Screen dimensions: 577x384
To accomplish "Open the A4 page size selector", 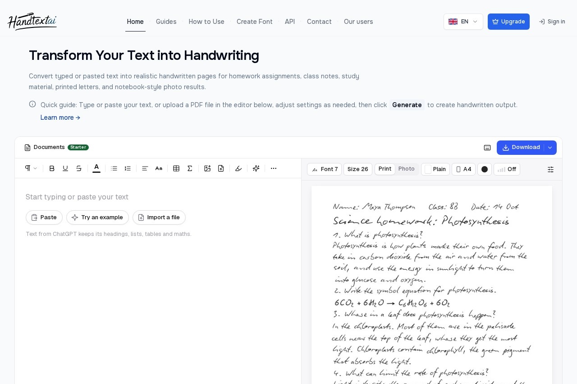I will tap(463, 169).
